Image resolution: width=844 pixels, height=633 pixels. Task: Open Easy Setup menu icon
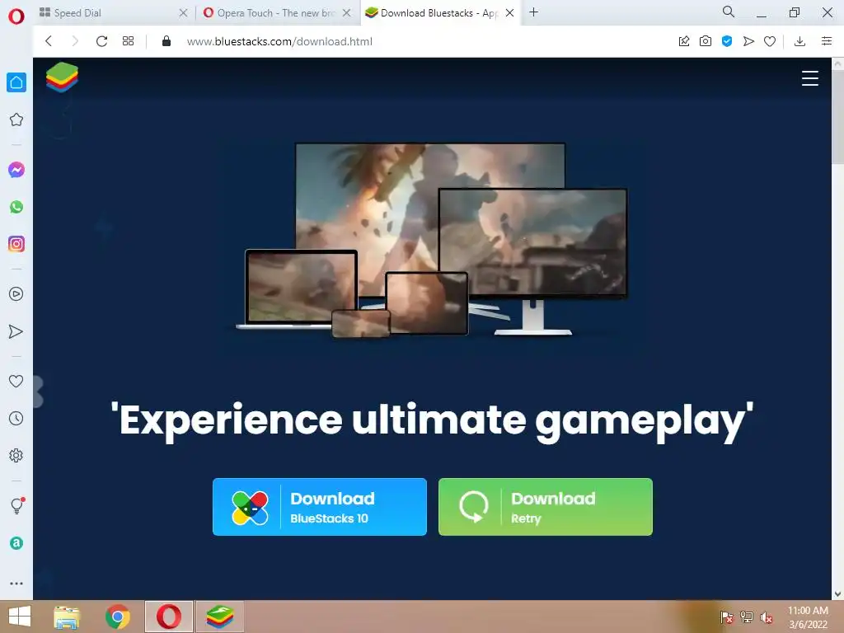(x=827, y=41)
